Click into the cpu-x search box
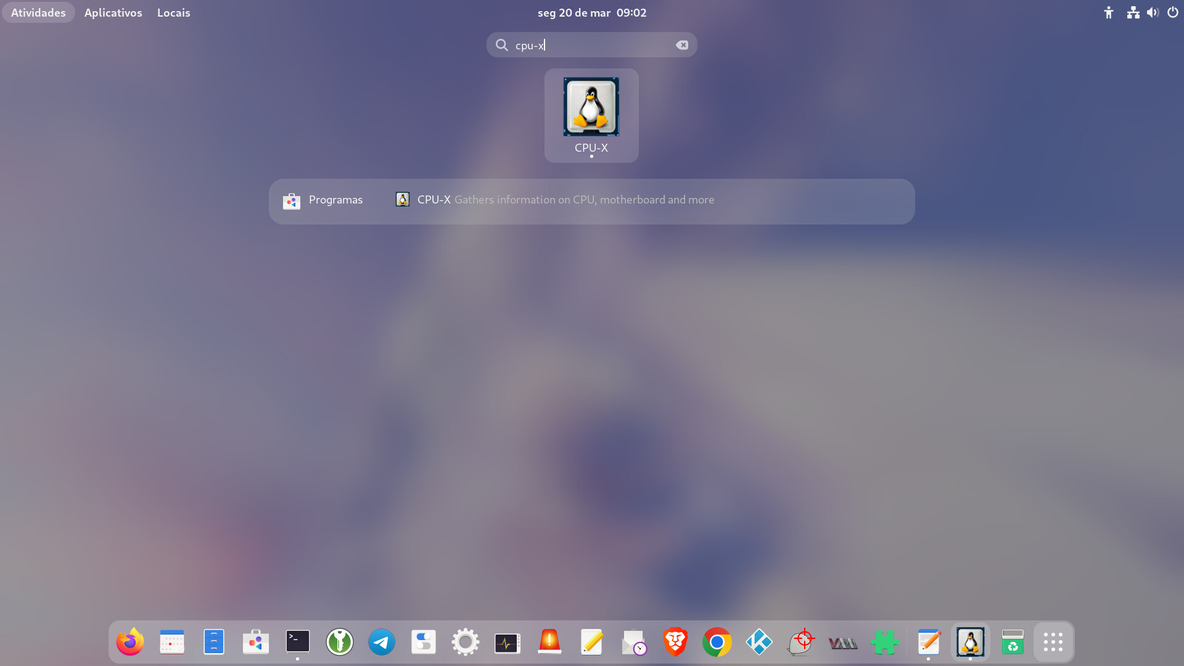 (x=591, y=45)
